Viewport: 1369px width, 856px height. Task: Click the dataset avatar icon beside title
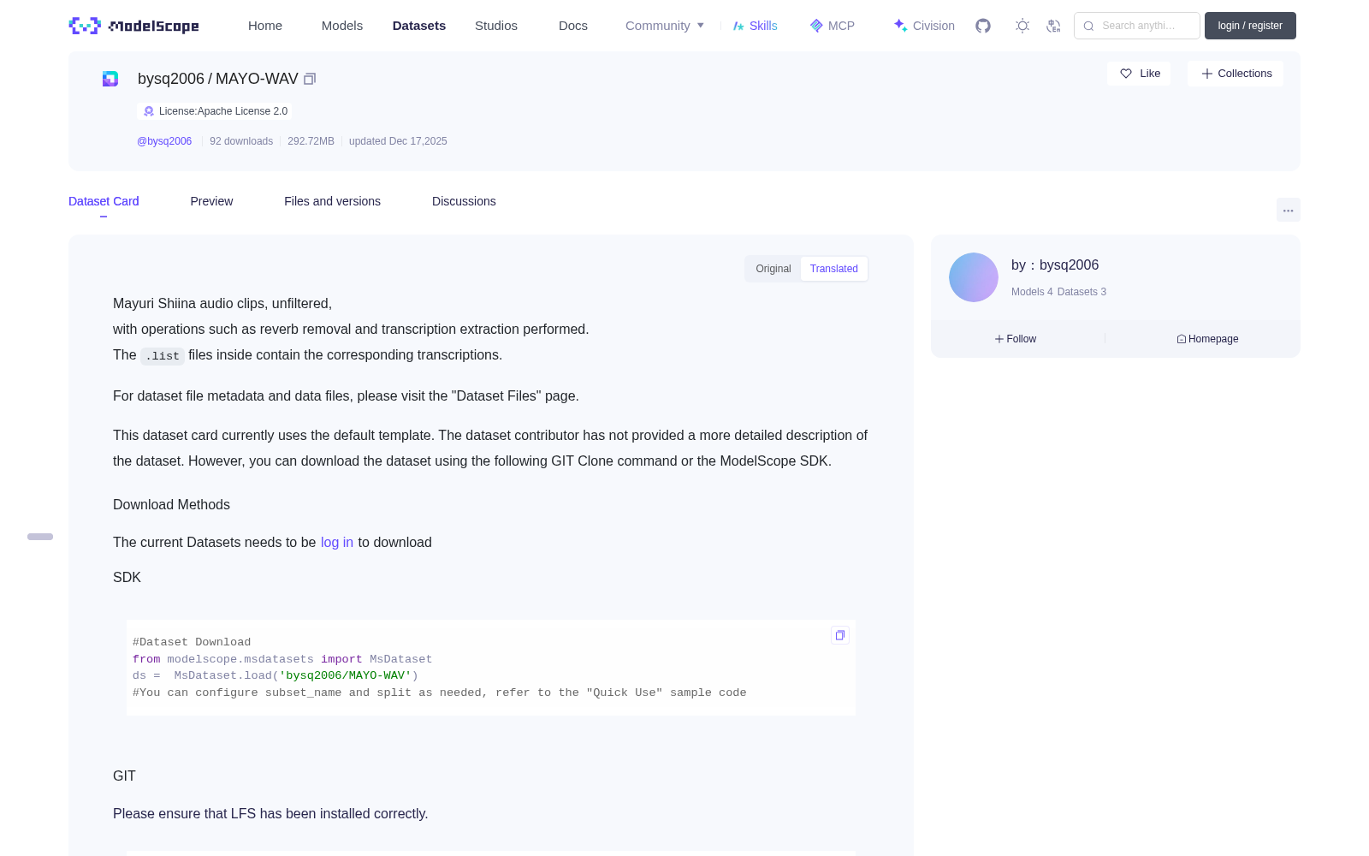[110, 79]
